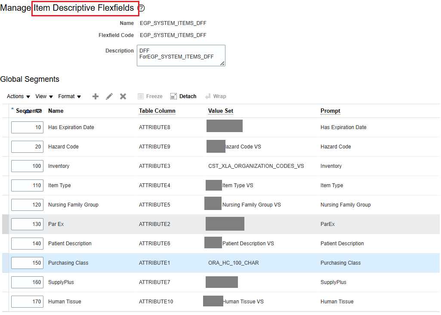Click sequence field with value 170

point(27,302)
